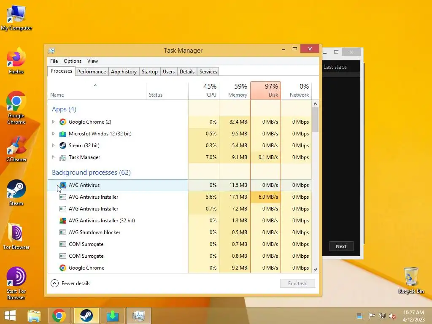Click Last steps heading in background window

point(335,67)
